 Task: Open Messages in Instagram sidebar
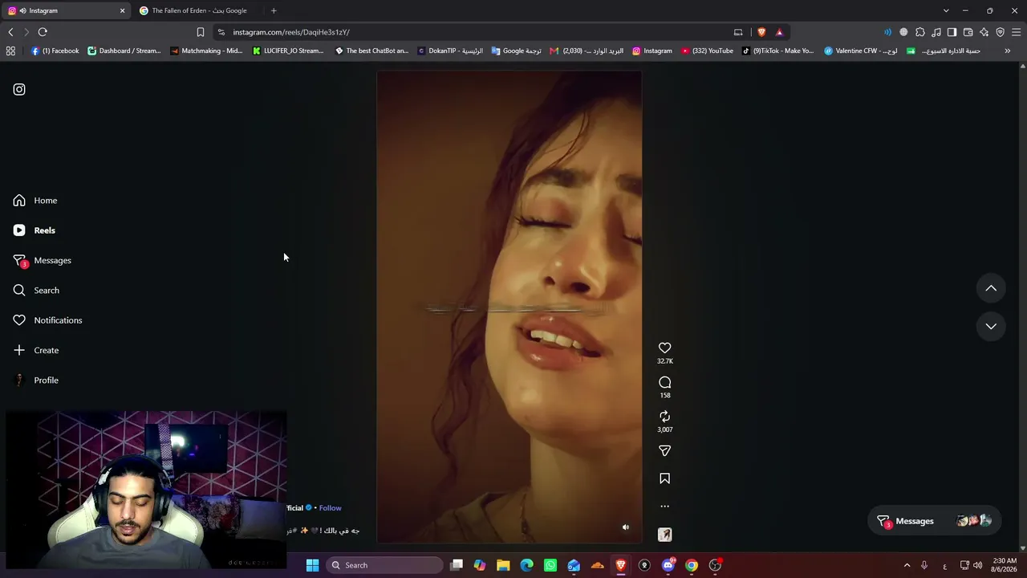point(43,261)
